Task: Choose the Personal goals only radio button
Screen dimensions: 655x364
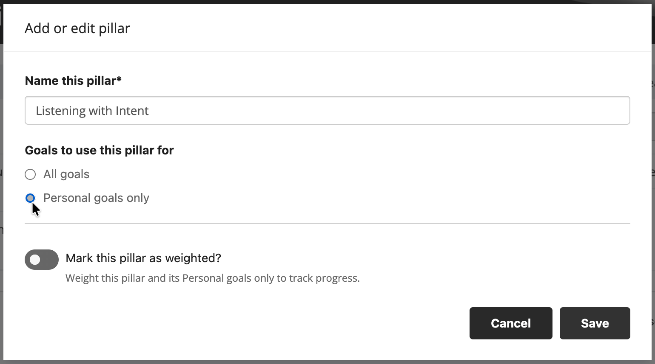Action: click(30, 198)
